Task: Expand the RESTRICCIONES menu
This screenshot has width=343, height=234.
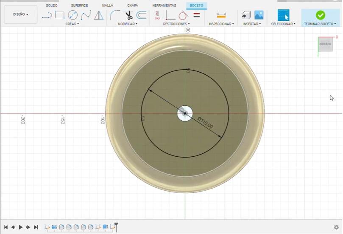Action: (x=176, y=24)
